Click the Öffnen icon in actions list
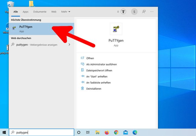The image size is (196, 136). tap(83, 58)
